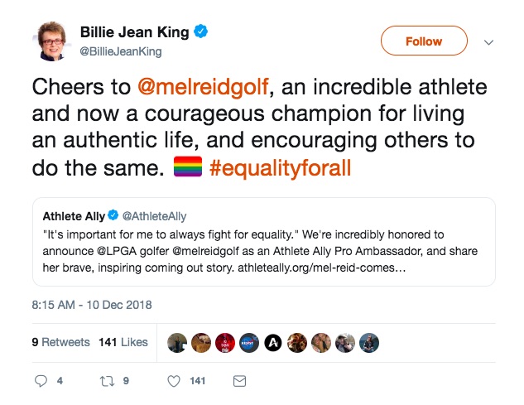Click the reply speech bubble icon

coord(41,381)
